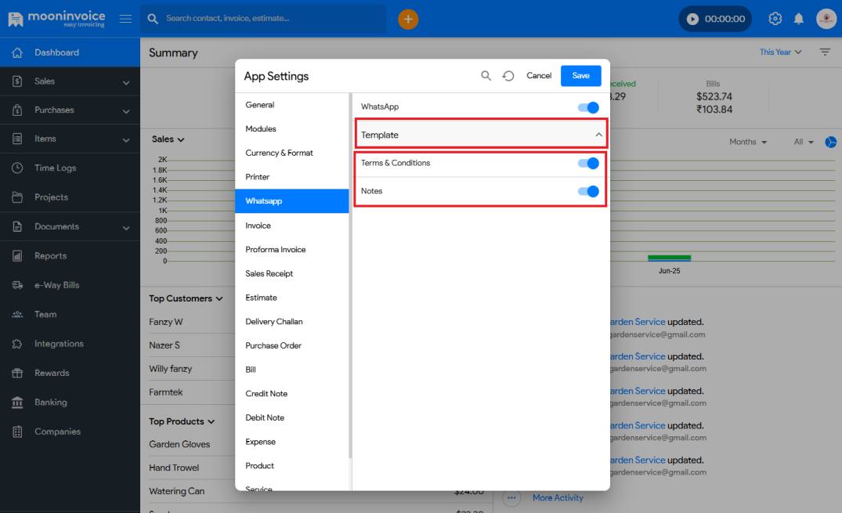The image size is (842, 513).
Task: Click the search magnifier in top bar
Action: pos(153,19)
